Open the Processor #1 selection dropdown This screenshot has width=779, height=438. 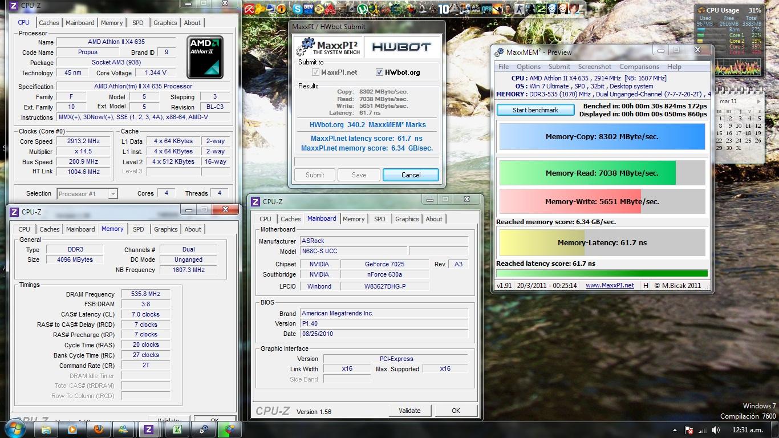tap(87, 194)
